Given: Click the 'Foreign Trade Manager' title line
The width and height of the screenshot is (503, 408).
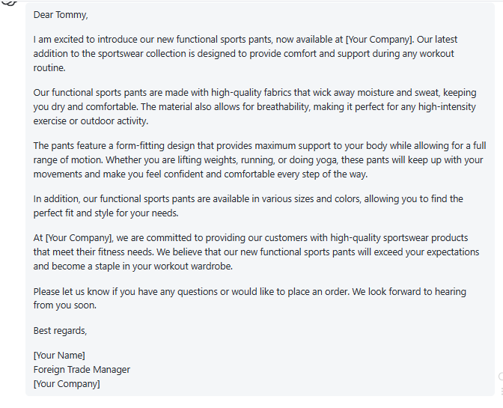Looking at the screenshot, I should [82, 370].
